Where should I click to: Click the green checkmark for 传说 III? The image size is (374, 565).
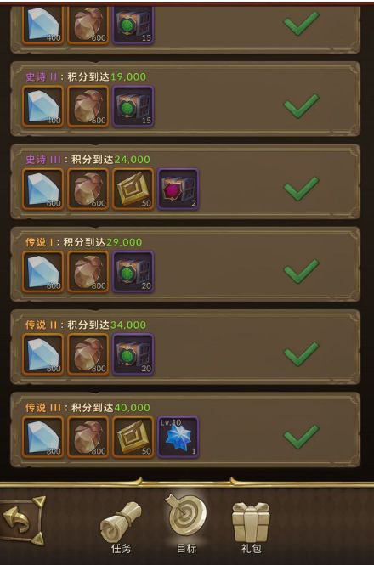coord(302,437)
